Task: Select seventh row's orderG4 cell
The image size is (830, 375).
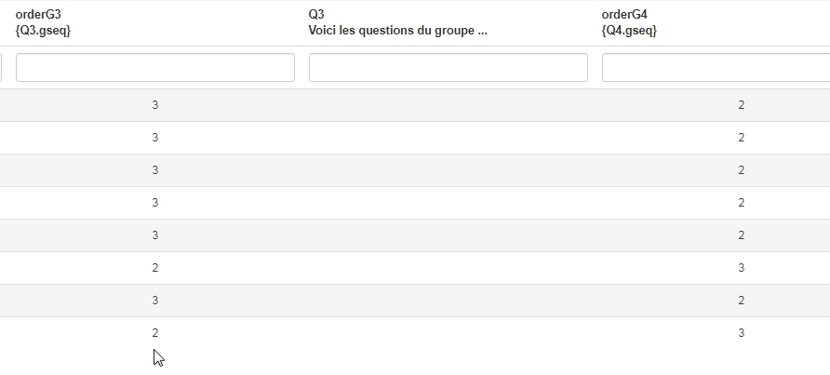Action: 741,301
